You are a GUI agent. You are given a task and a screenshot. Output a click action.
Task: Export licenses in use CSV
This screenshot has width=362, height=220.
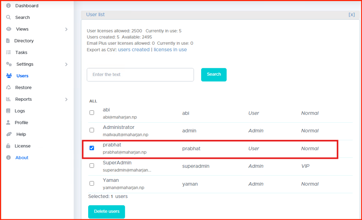coord(170,49)
